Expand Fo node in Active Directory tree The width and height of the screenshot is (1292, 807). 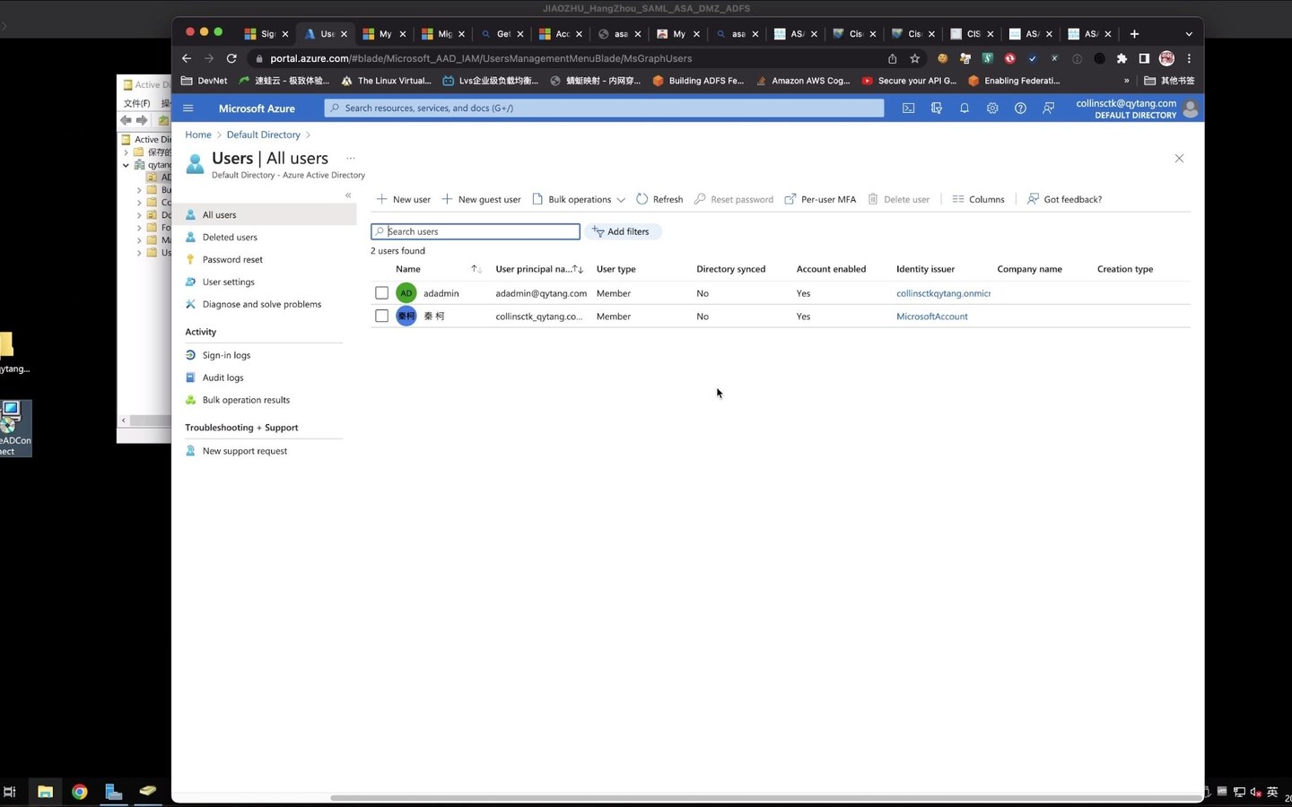(x=139, y=228)
